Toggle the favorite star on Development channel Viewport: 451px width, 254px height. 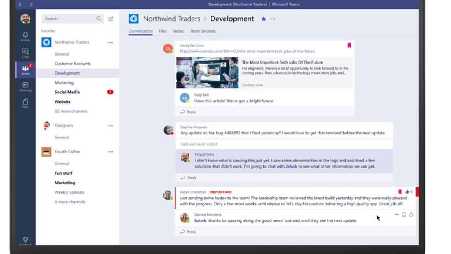[x=264, y=19]
